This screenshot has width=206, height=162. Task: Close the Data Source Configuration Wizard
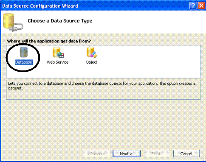click(x=201, y=6)
